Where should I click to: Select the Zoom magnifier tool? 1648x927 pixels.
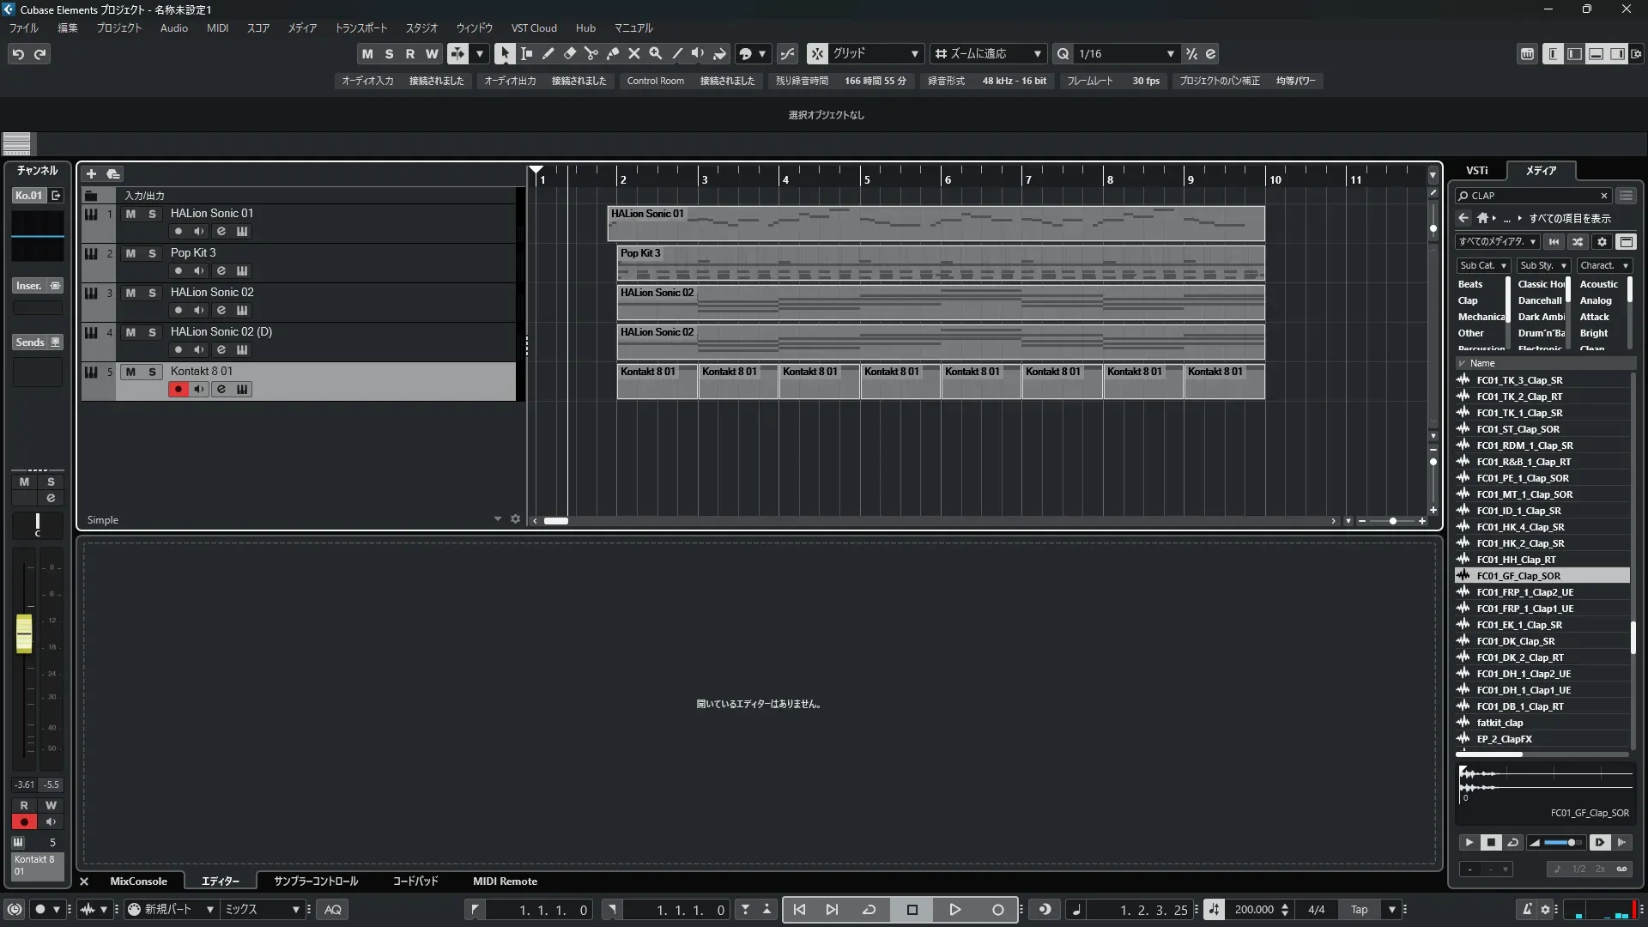coord(655,53)
